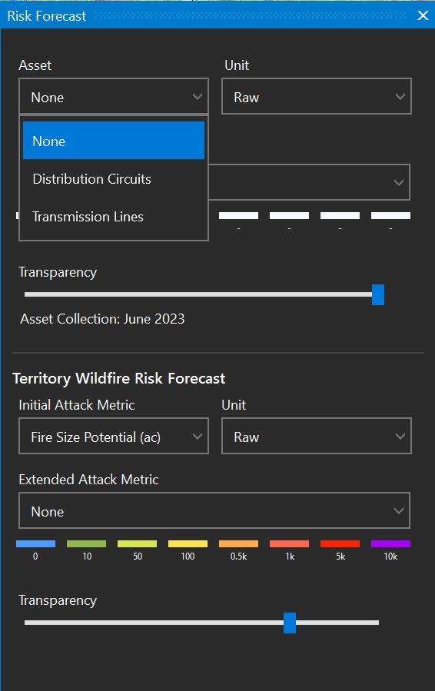
Task: Open the Unit dropdown next to Asset
Action: click(317, 97)
